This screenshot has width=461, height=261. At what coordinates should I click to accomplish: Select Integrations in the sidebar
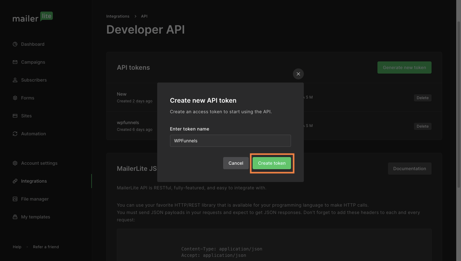(34, 181)
